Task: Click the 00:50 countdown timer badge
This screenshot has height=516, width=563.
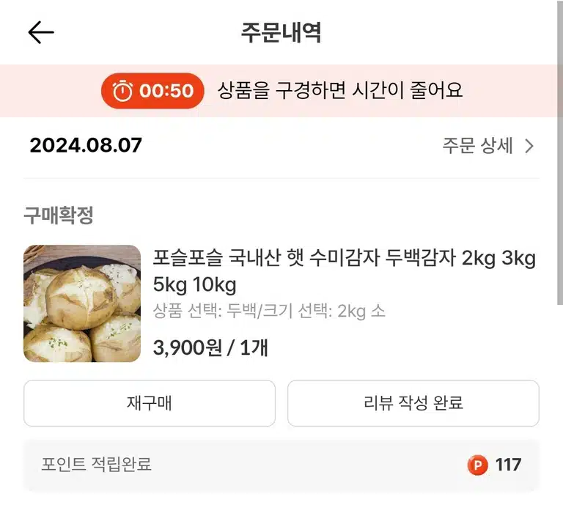Action: (x=152, y=91)
